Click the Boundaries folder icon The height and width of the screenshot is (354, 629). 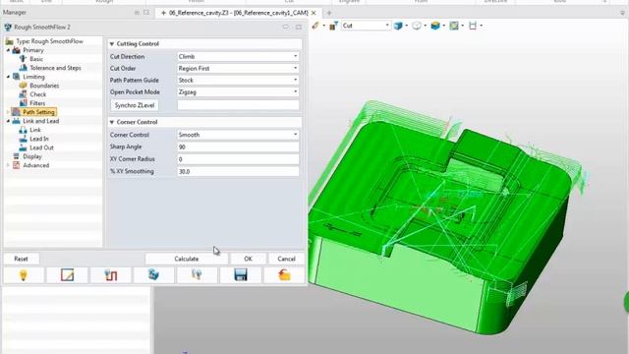[x=24, y=86]
